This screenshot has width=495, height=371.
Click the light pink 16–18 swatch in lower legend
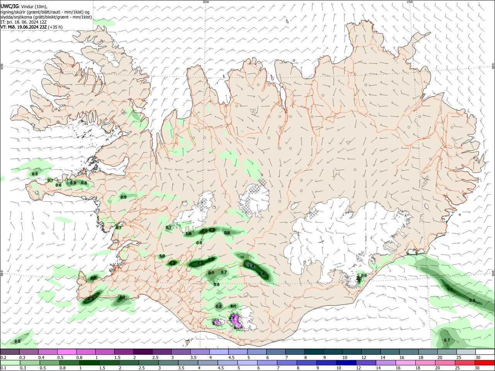pyautogui.click(x=406, y=363)
